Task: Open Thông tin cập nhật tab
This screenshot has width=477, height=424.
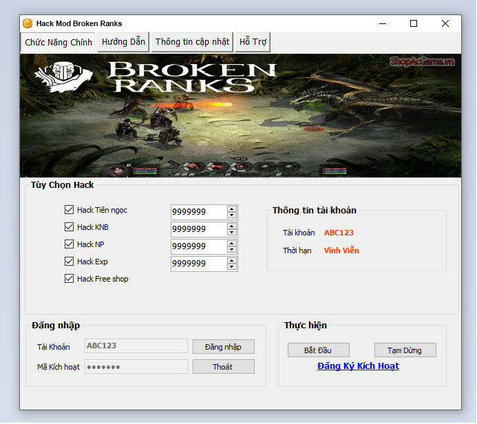Action: click(x=192, y=42)
